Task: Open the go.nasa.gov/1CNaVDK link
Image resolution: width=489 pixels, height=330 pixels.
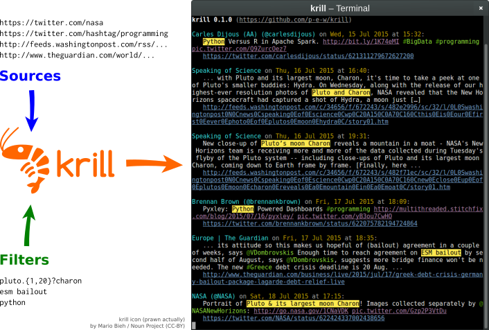Action: [x=301, y=311]
